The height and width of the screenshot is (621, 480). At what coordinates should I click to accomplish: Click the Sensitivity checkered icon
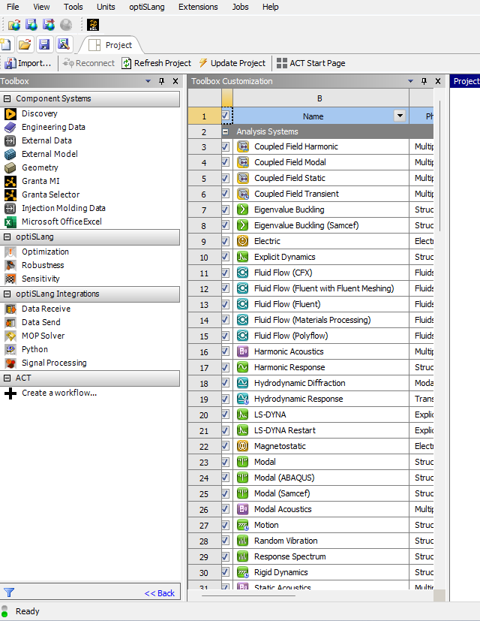pyautogui.click(x=10, y=279)
